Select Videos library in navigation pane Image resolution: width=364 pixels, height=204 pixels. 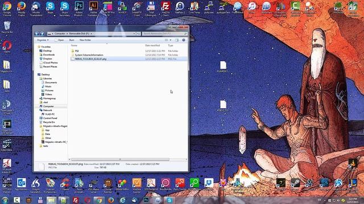(x=48, y=95)
